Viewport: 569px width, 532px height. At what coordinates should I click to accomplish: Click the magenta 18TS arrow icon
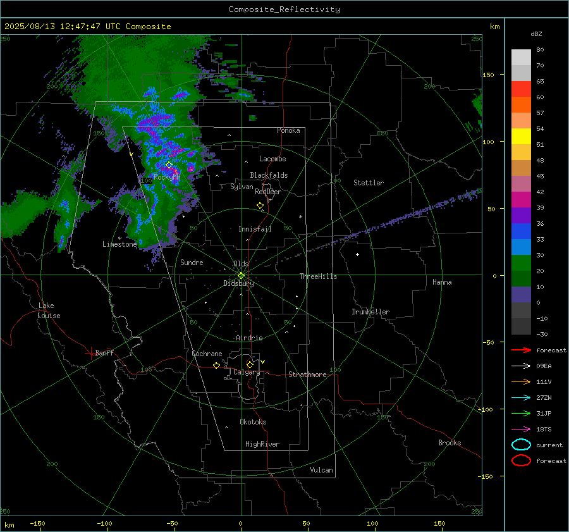pos(521,430)
